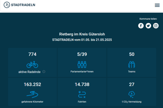Click the Parlamentarier*innen people icon

82,64
